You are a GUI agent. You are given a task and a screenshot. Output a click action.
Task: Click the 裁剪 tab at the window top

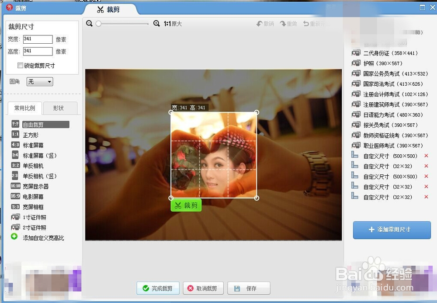click(111, 10)
